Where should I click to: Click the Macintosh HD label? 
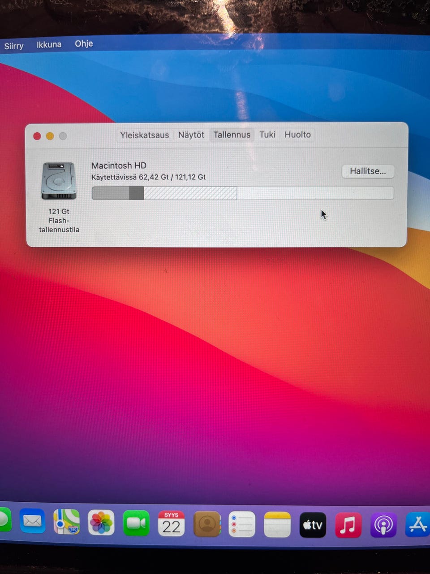tap(119, 165)
